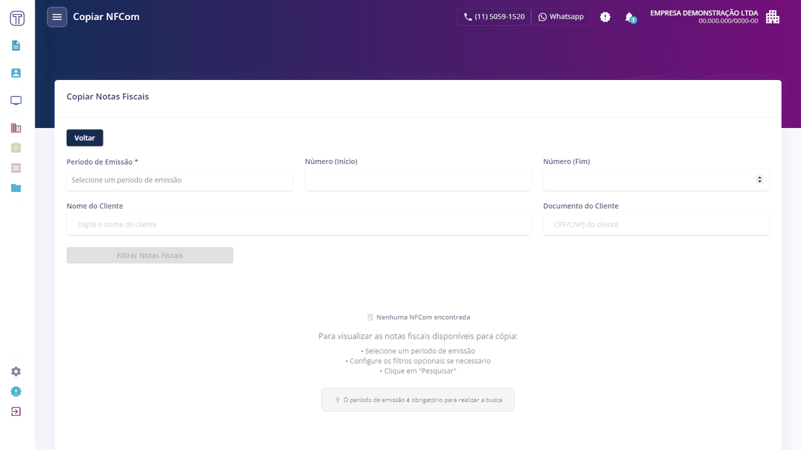
Task: Open the blue folder icon in sidebar
Action: (16, 188)
